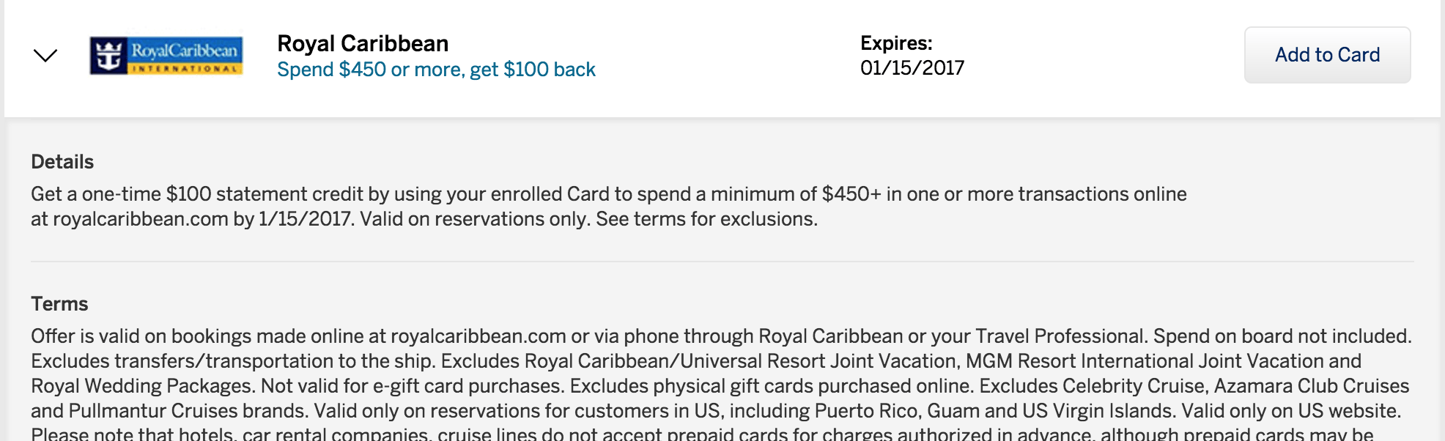Click the horizontal divider between Details and Terms
Image resolution: width=1445 pixels, height=441 pixels.
coord(722,262)
